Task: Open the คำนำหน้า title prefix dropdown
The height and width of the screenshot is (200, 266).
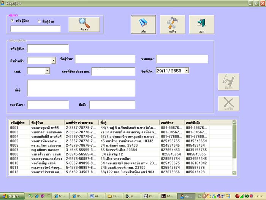Action: (x=53, y=60)
